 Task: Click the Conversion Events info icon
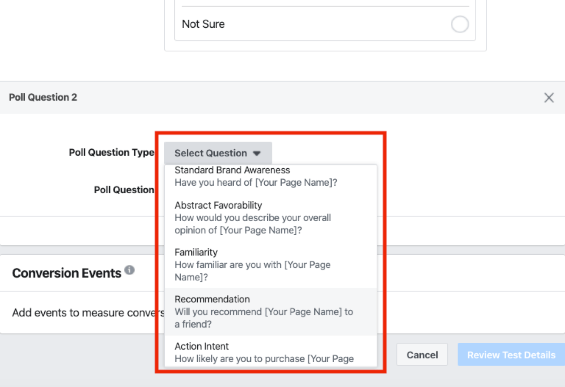click(x=129, y=270)
